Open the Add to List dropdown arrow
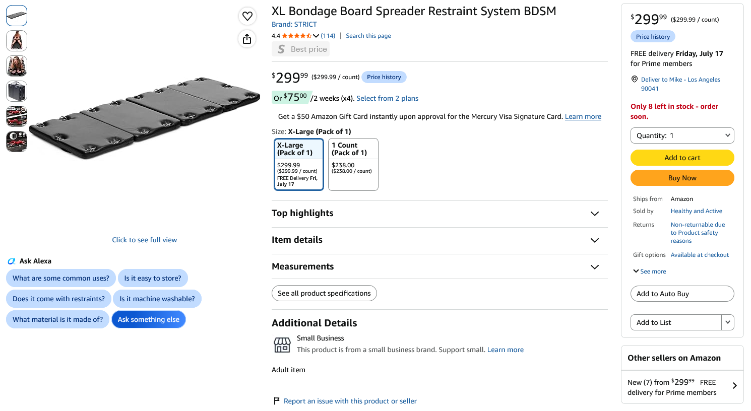This screenshot has width=751, height=411. (727, 322)
